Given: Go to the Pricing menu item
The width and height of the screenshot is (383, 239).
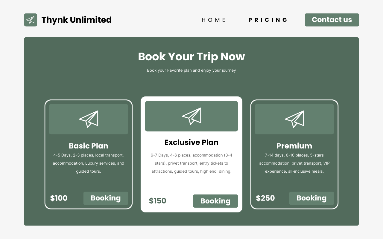Looking at the screenshot, I should coord(268,20).
